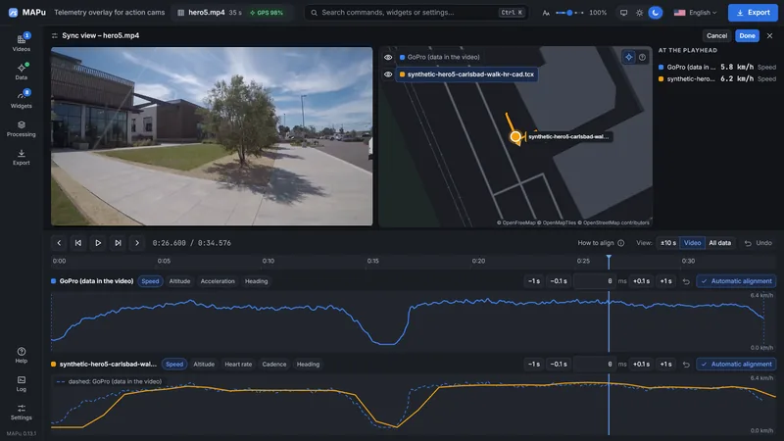The image size is (784, 441).
Task: Select GoPro Altitude graph tab
Action: point(179,281)
